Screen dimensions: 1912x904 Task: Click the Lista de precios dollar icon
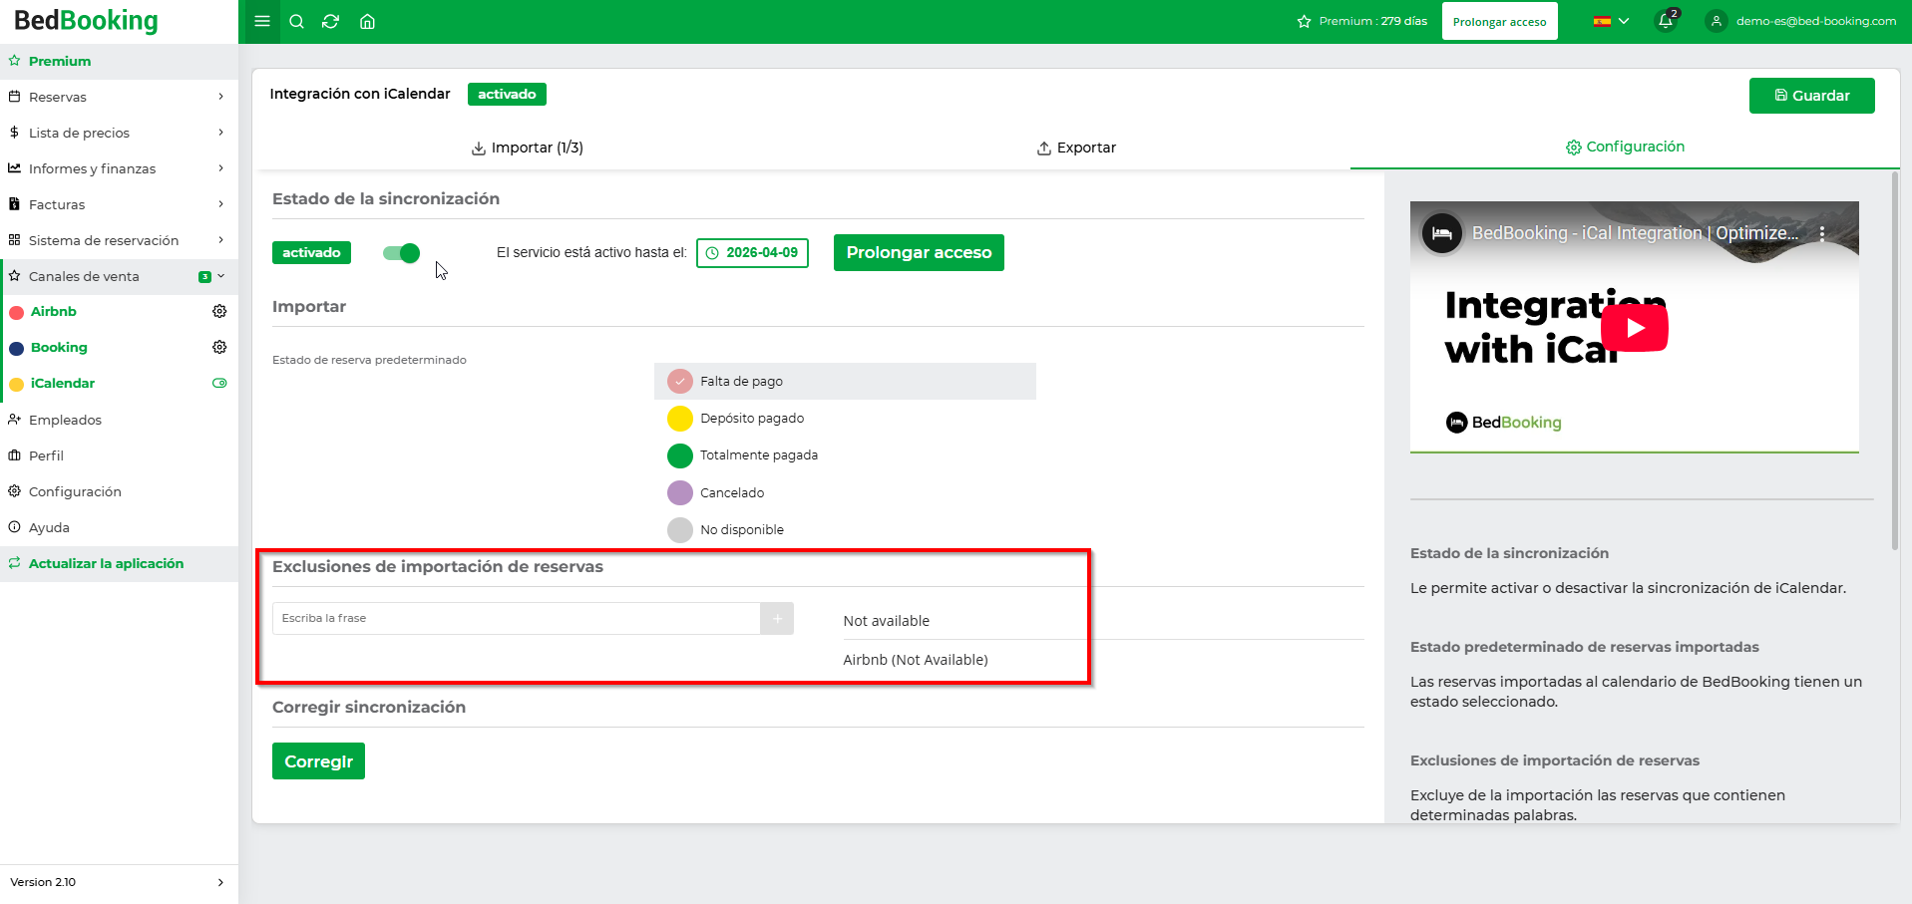coord(14,133)
